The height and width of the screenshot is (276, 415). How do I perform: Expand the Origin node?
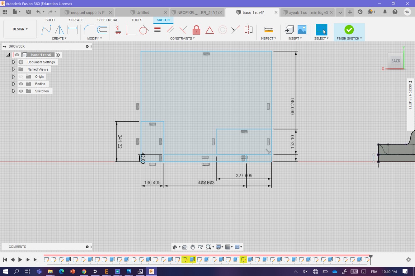coord(13,77)
